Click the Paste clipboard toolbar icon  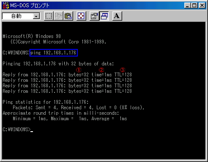coord(68,16)
